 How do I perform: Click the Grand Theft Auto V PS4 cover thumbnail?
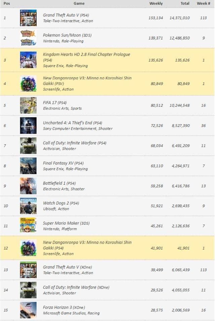coord(28,18)
